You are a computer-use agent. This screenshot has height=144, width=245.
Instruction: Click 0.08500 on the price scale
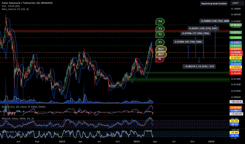(x=236, y=14)
